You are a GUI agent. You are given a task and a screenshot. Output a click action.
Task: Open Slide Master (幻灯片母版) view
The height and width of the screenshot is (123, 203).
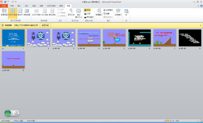tap(36, 12)
